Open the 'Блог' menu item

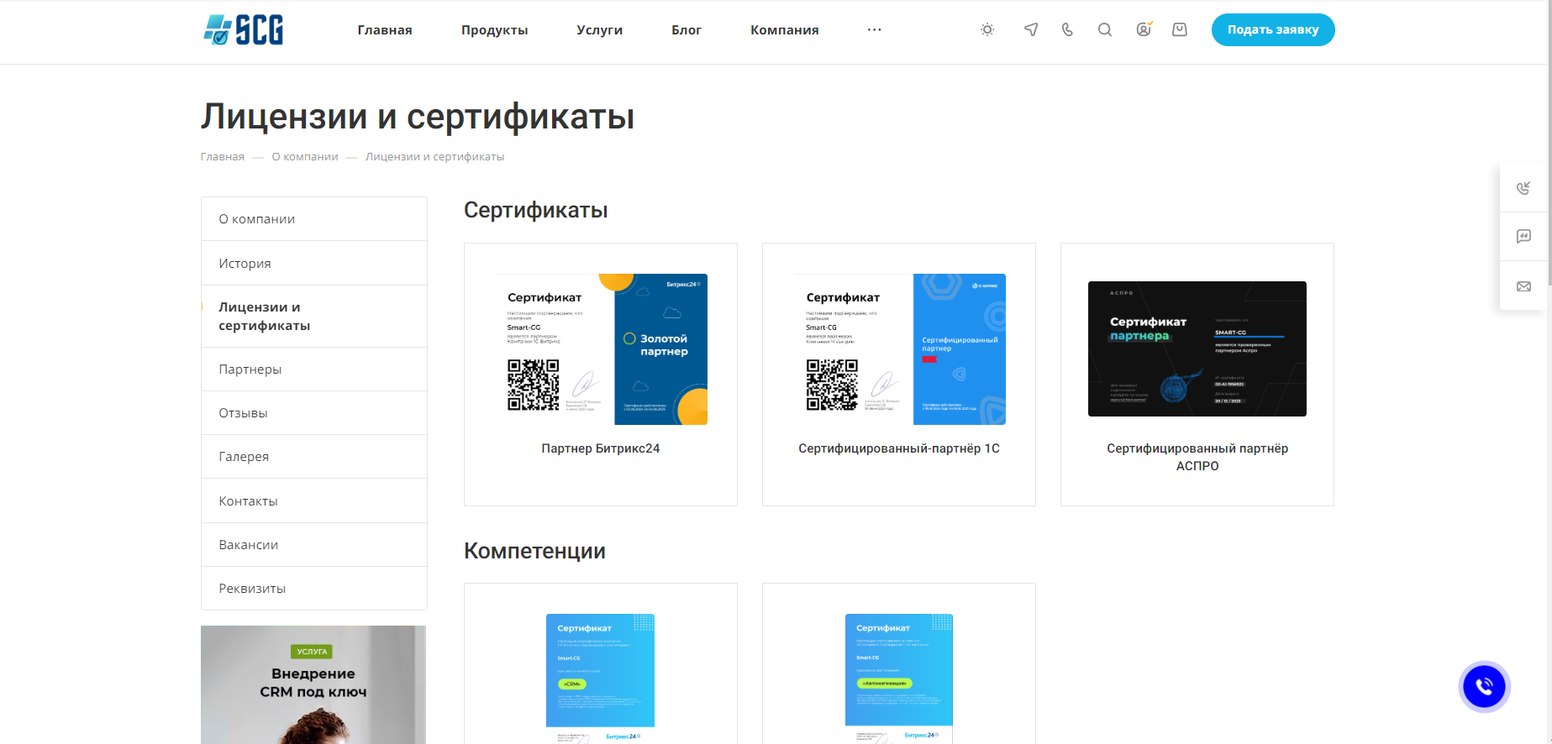click(686, 30)
